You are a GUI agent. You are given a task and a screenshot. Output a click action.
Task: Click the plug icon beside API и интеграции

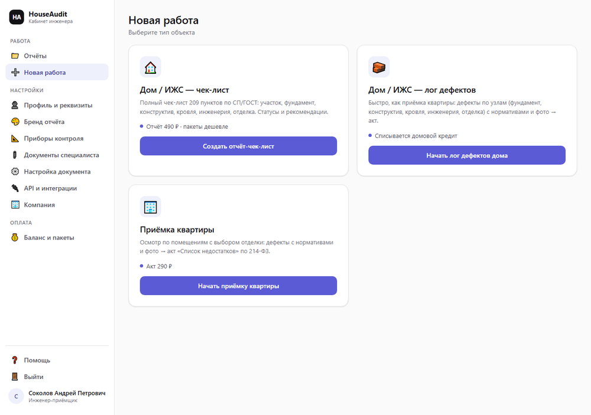[x=15, y=188]
